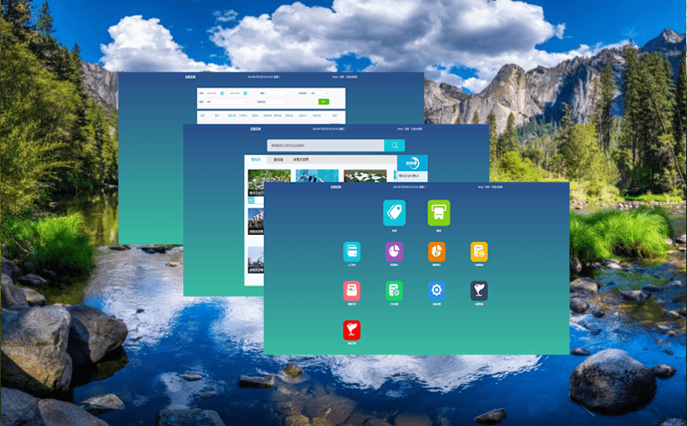Open the blue gear settings icon

pos(437,291)
